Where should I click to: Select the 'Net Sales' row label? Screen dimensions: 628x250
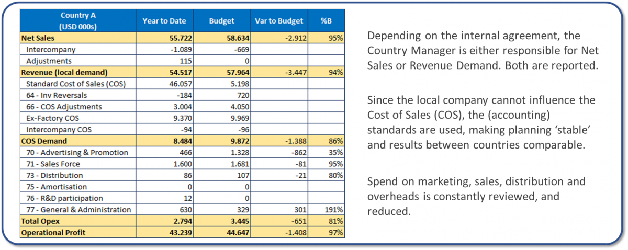tap(38, 38)
